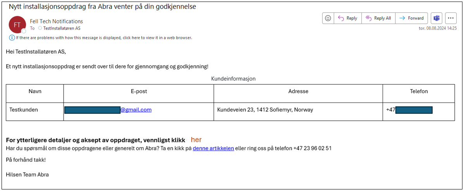Click the Forward arrow icon
The image size is (464, 191).
point(402,18)
